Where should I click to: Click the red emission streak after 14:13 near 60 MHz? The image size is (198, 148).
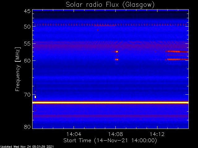[177, 60]
